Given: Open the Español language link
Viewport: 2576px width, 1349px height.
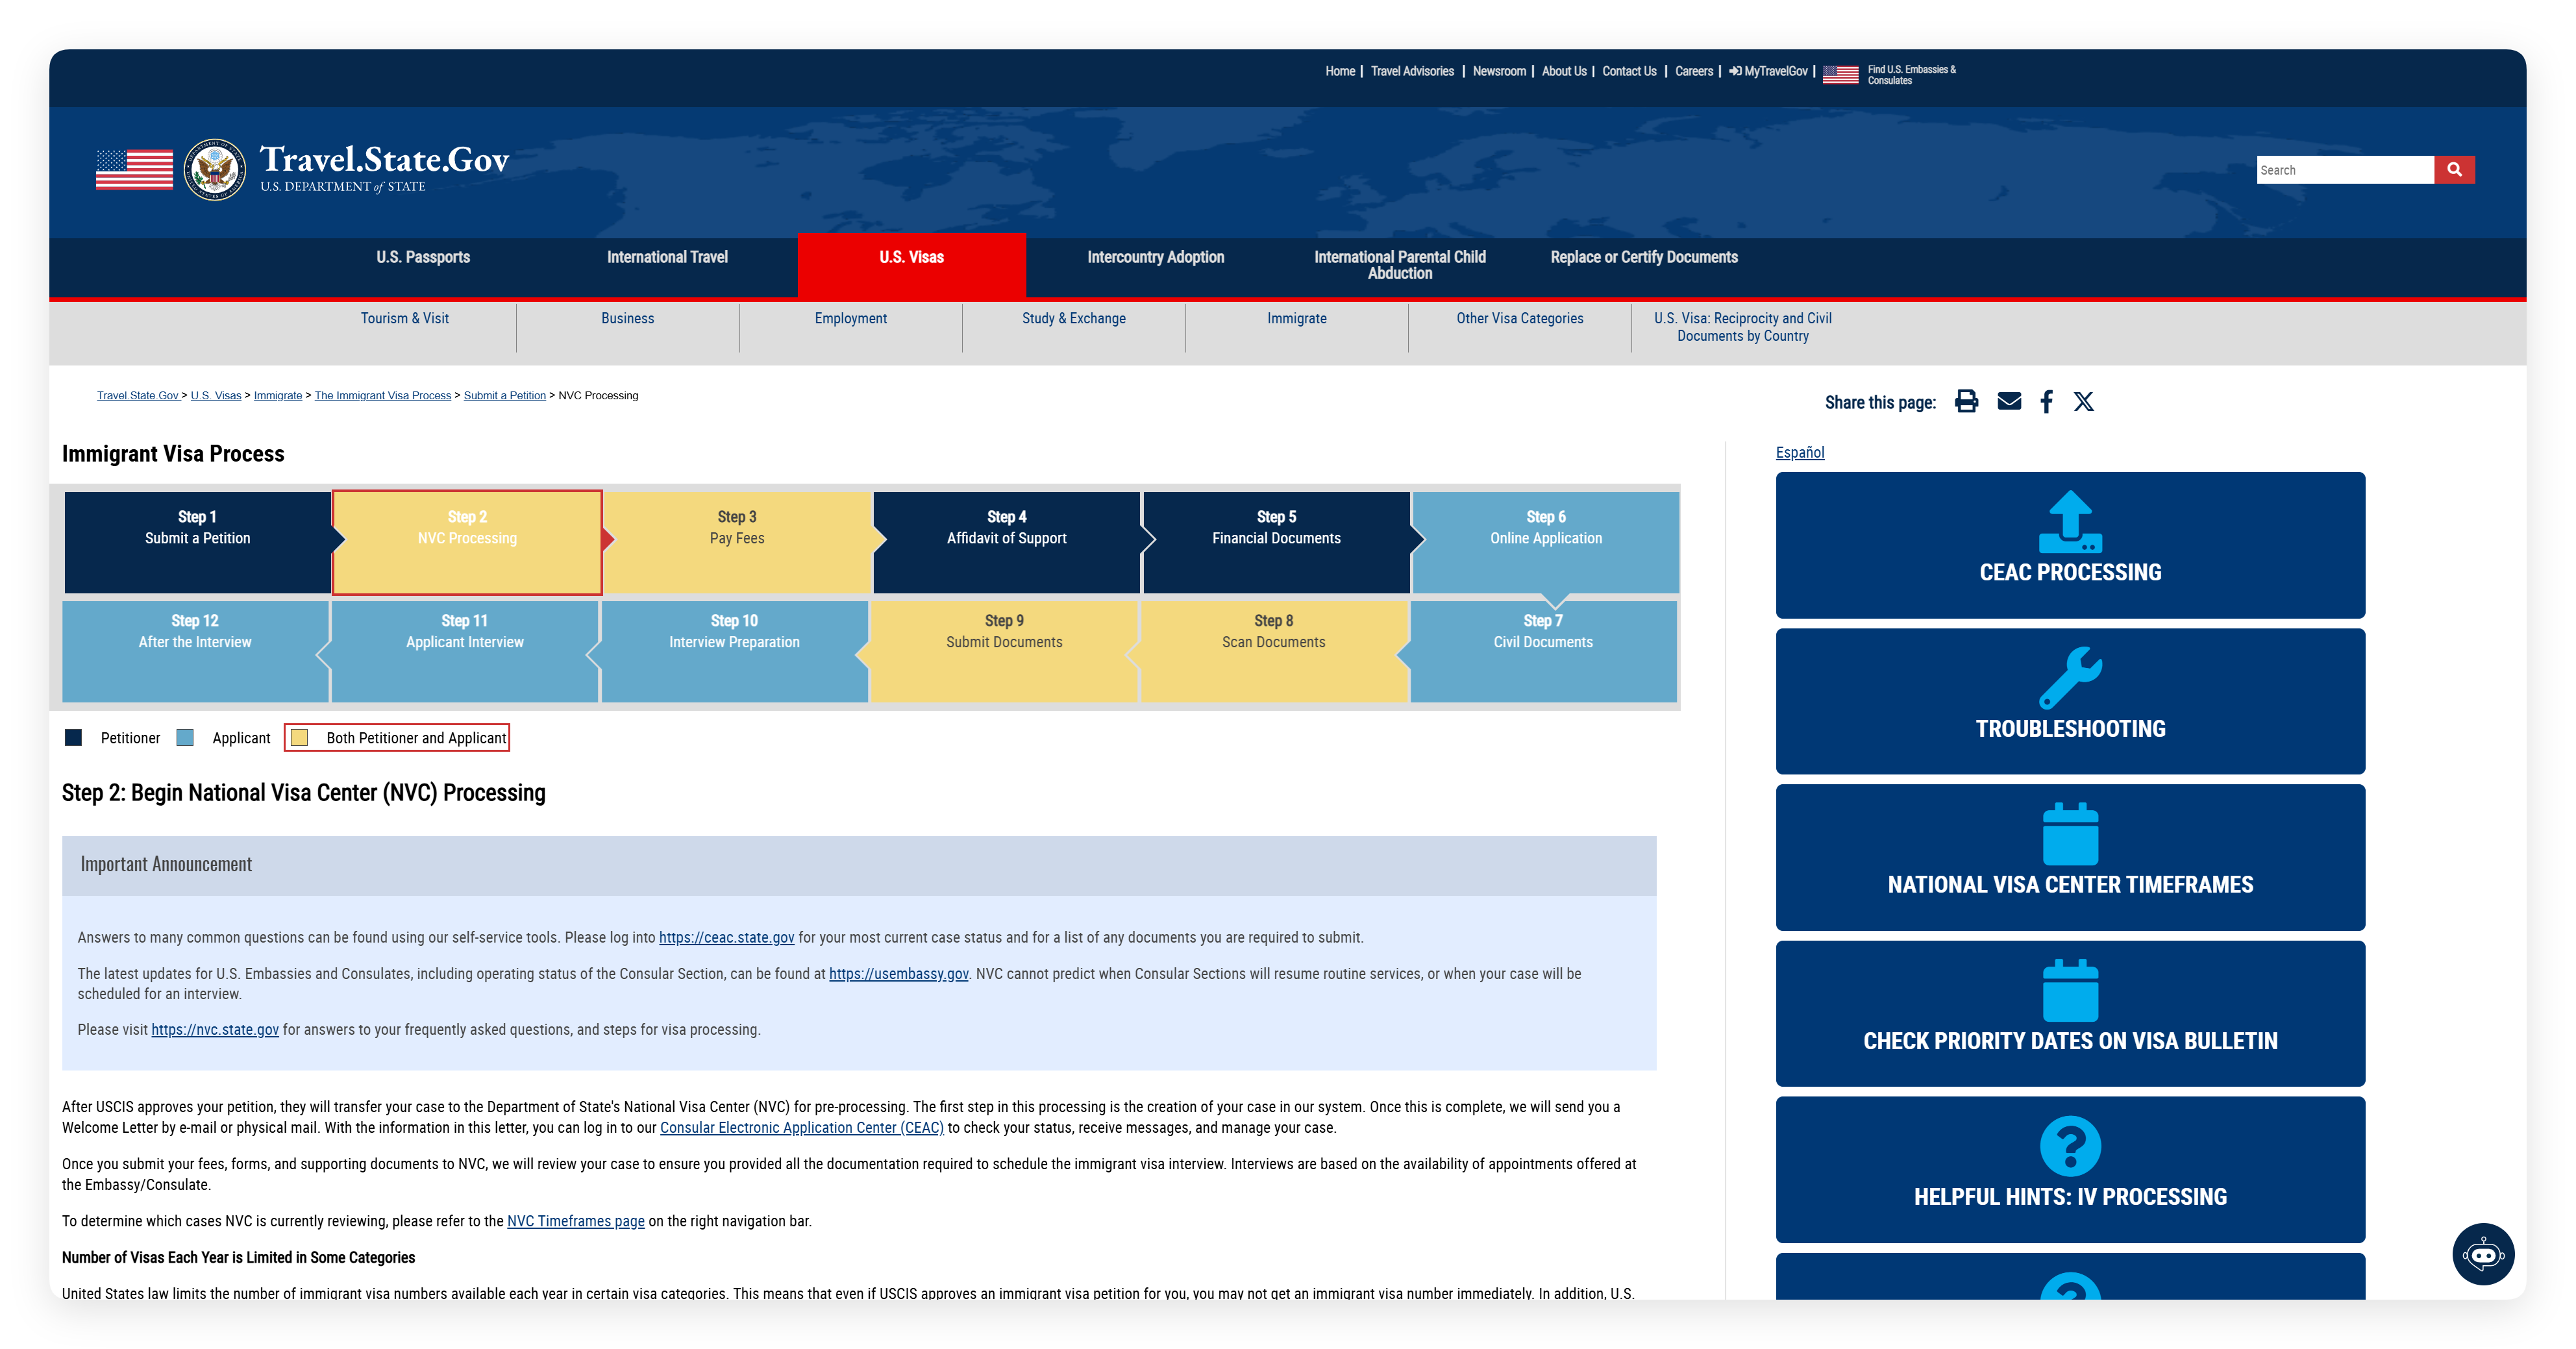Looking at the screenshot, I should [x=1799, y=453].
